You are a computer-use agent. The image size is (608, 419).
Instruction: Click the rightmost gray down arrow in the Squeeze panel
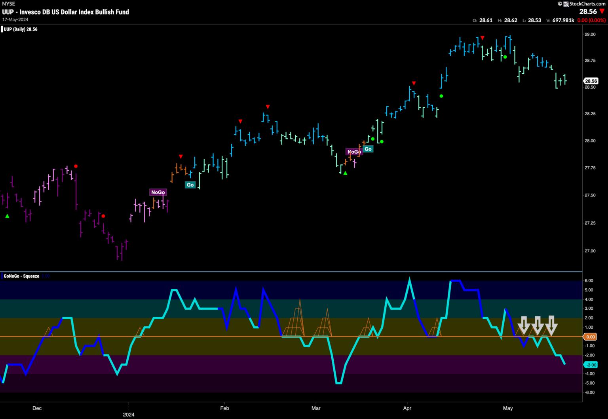pyautogui.click(x=551, y=325)
